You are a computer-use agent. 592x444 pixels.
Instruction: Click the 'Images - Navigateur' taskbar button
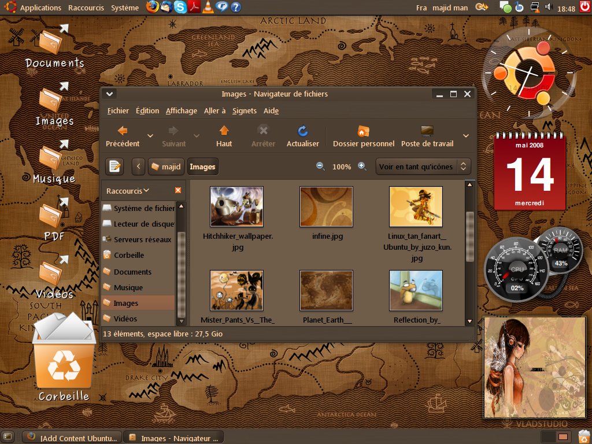pos(173,438)
